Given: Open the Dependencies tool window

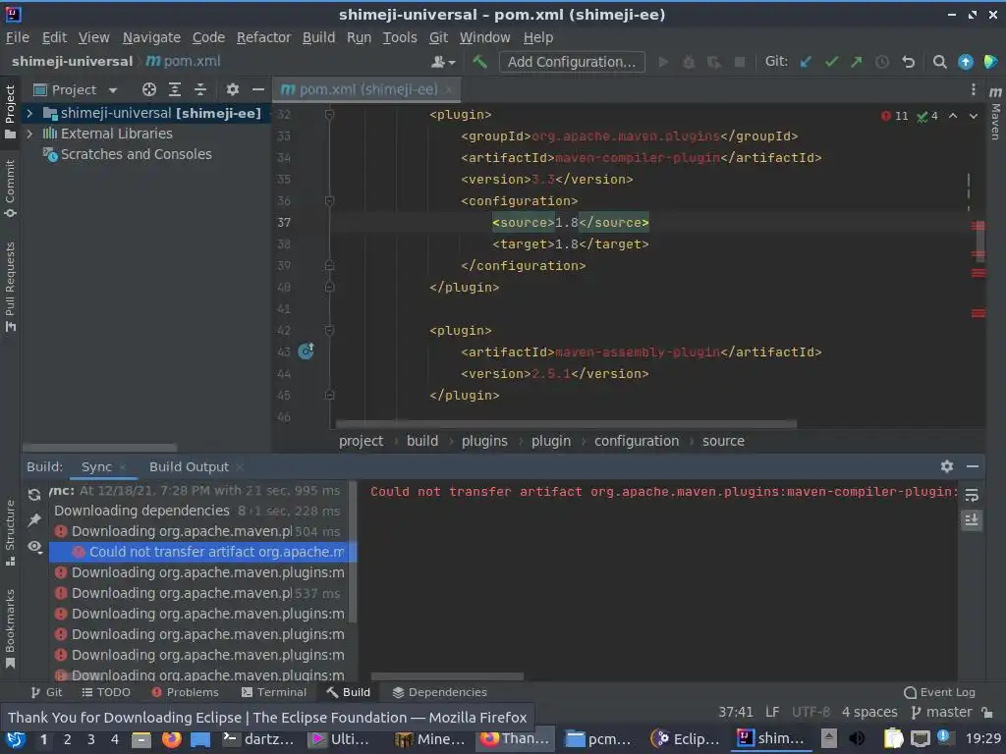Looking at the screenshot, I should 439,692.
